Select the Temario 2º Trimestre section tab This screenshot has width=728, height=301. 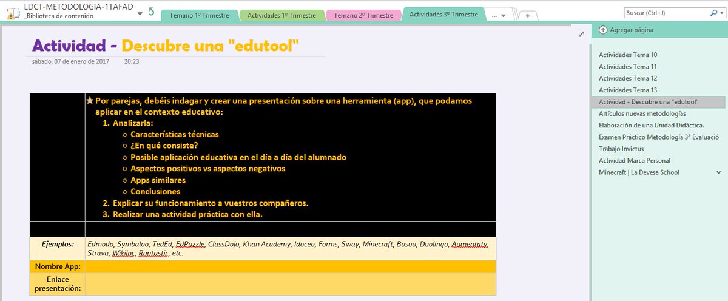(x=363, y=15)
